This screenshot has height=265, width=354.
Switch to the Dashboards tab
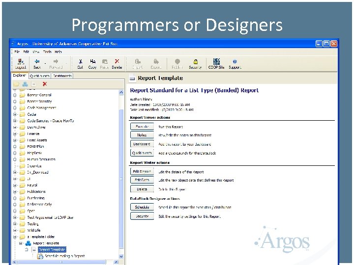click(x=62, y=76)
